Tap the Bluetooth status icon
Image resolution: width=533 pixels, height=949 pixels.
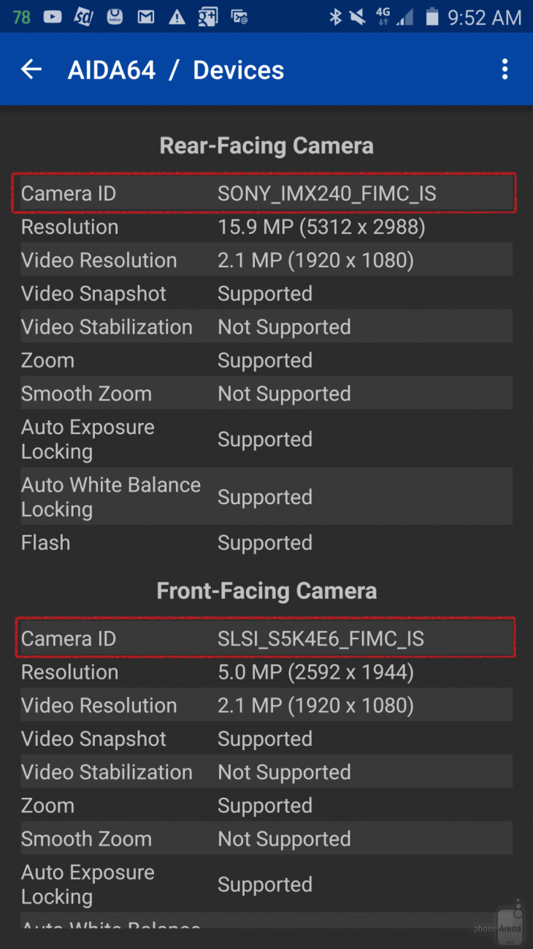pyautogui.click(x=335, y=17)
